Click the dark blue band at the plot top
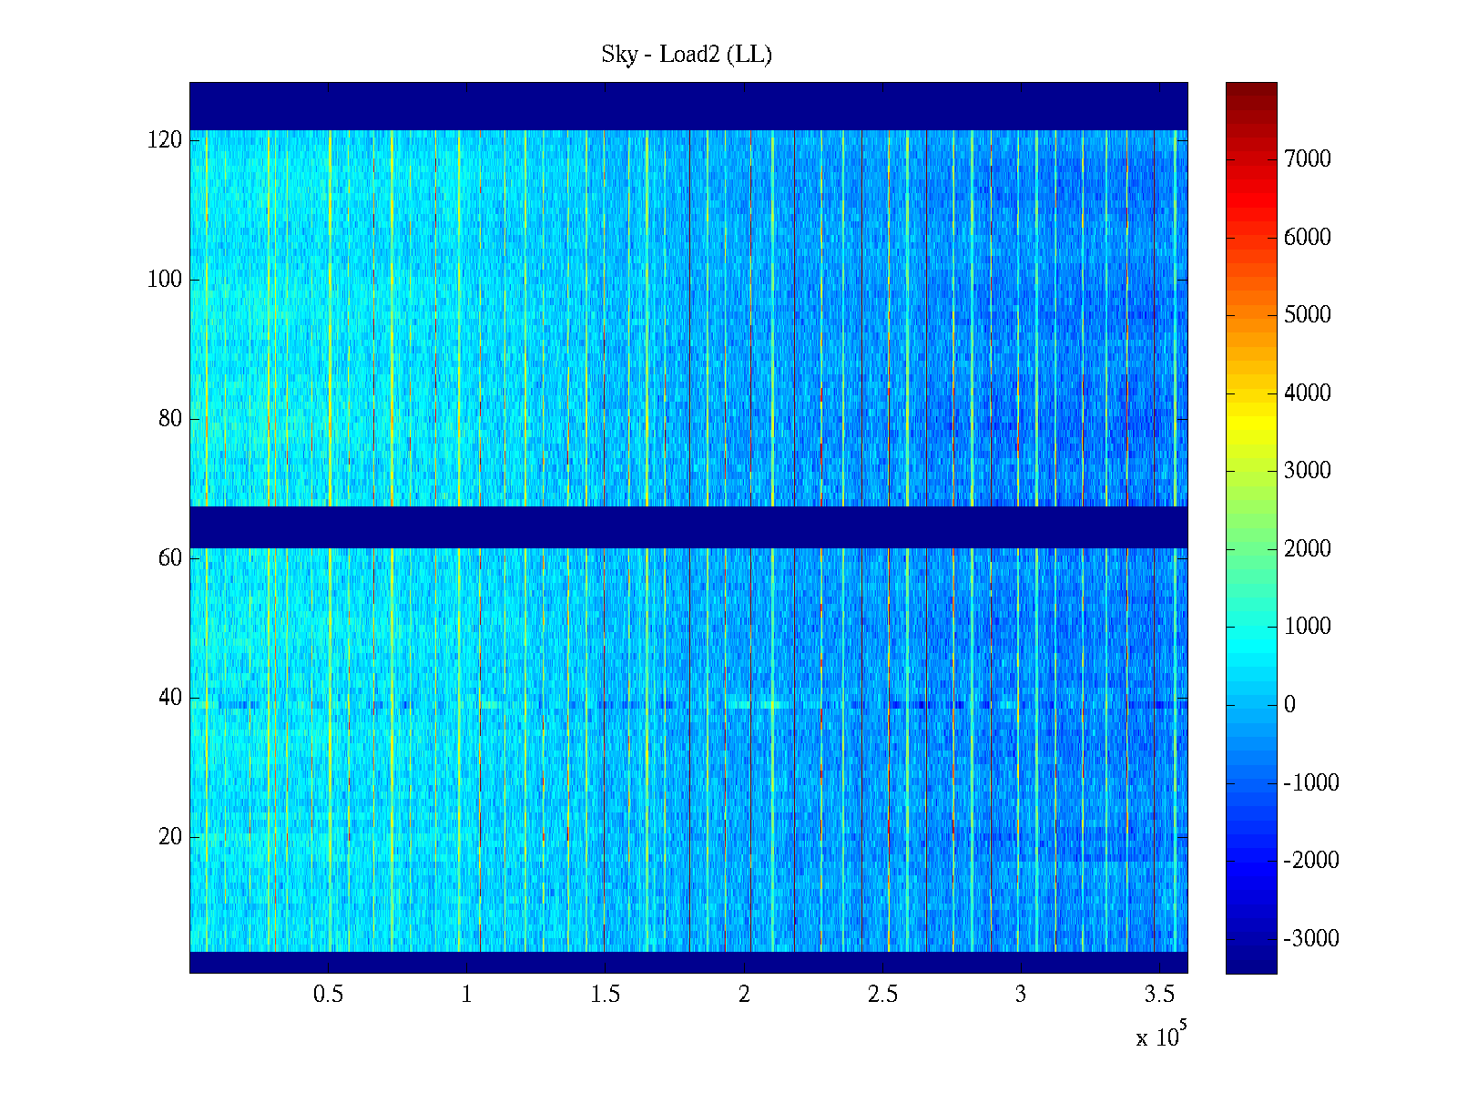This screenshot has width=1457, height=1093. point(688,106)
